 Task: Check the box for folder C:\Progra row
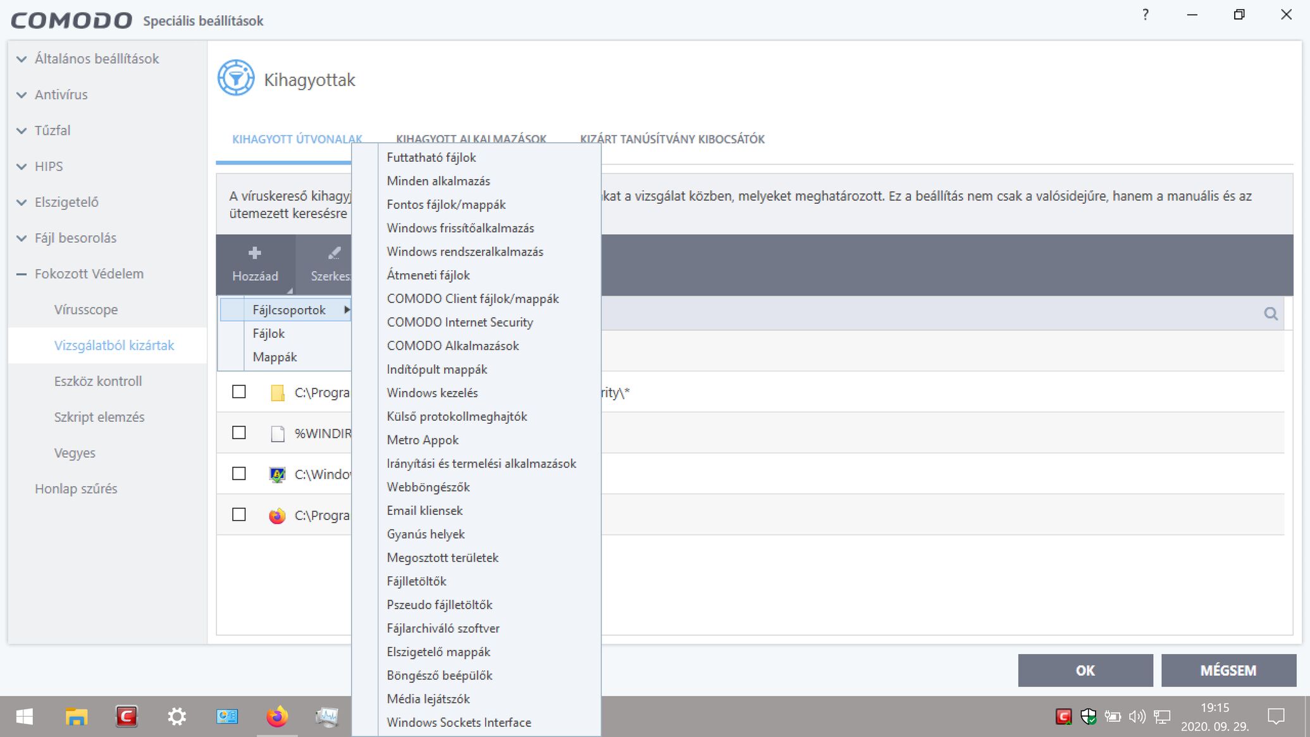[239, 392]
